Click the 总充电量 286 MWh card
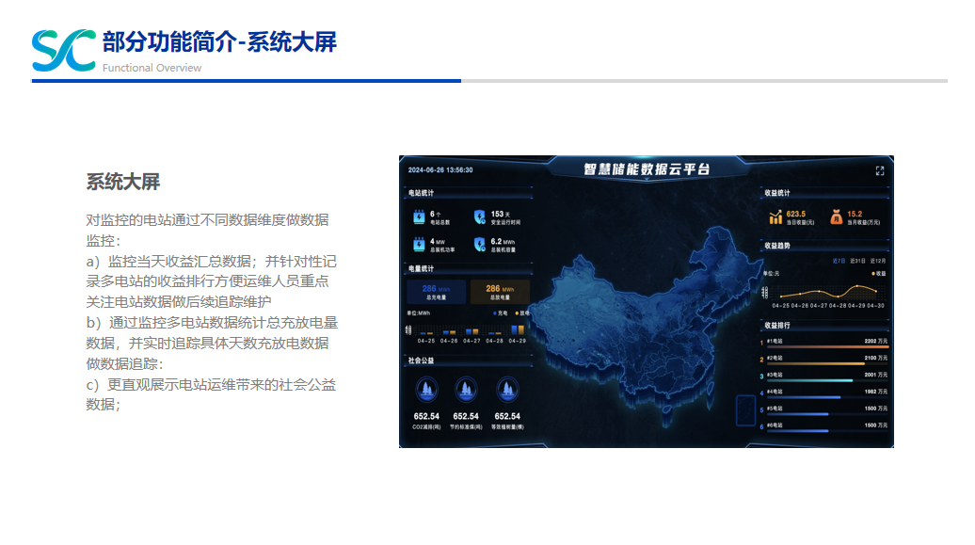The image size is (975, 545). tap(436, 292)
